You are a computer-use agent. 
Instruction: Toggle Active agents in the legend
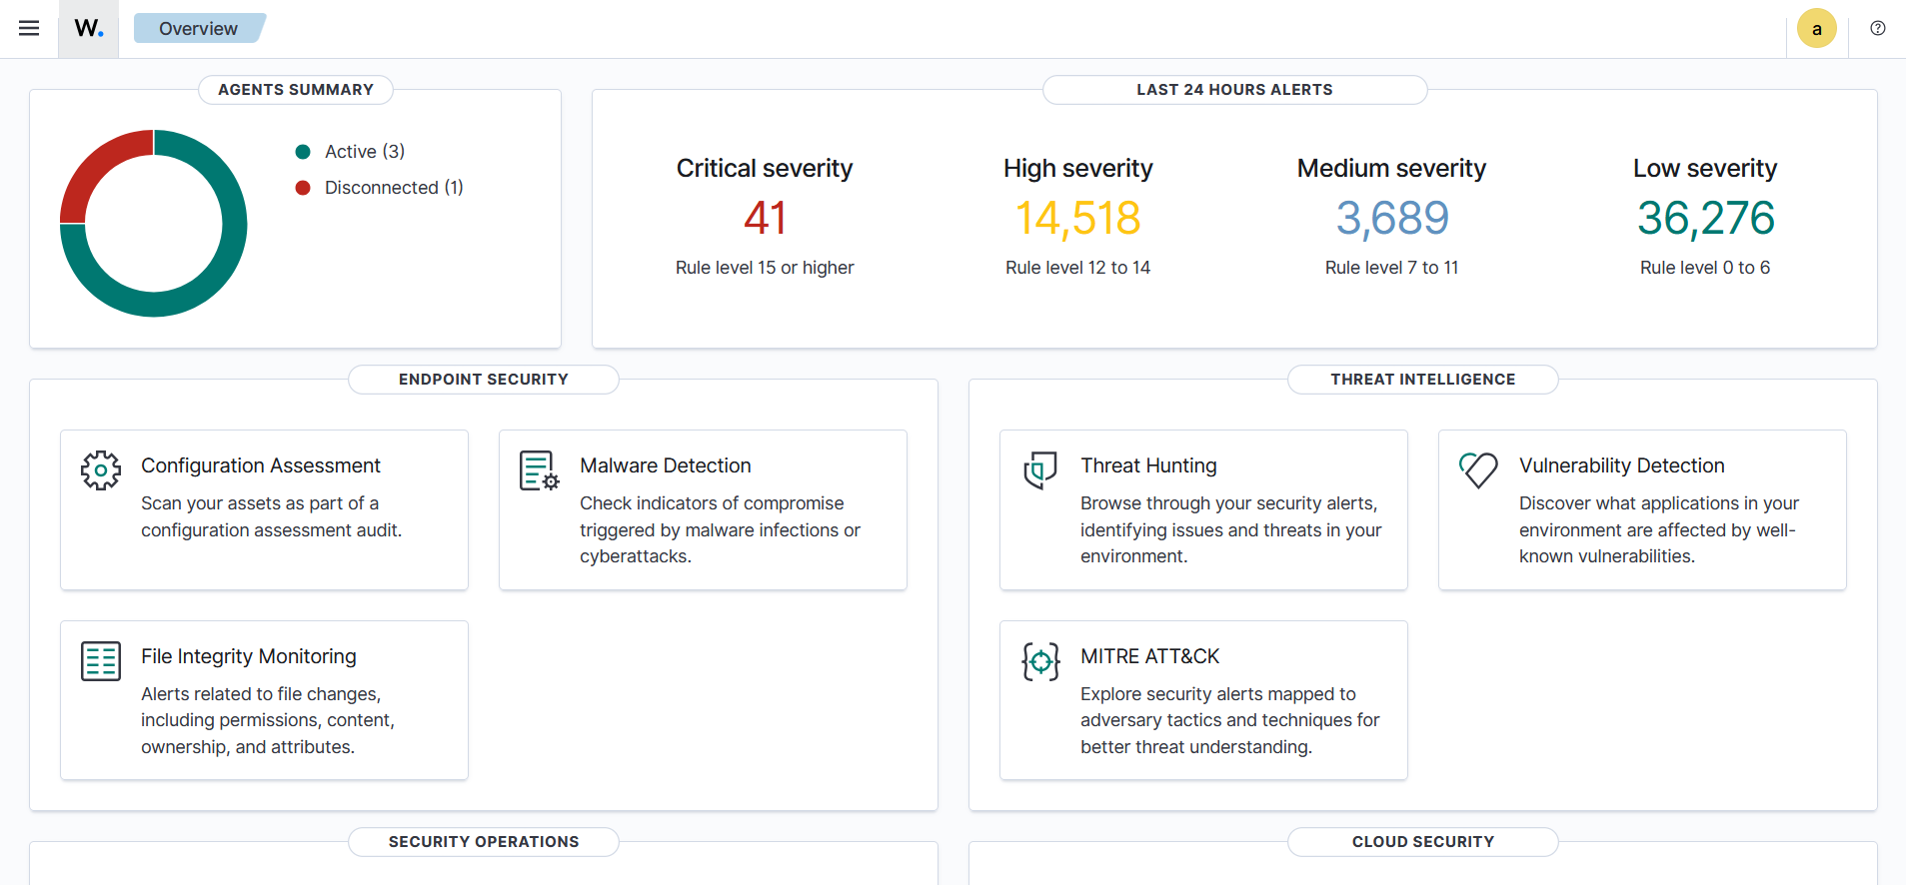click(364, 152)
